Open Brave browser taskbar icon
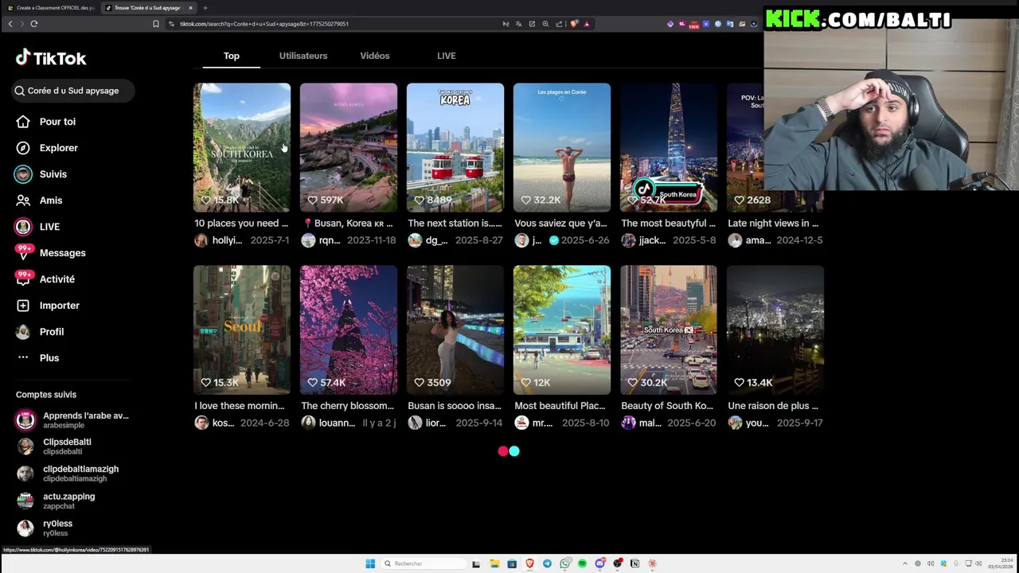This screenshot has height=573, width=1019. point(529,563)
